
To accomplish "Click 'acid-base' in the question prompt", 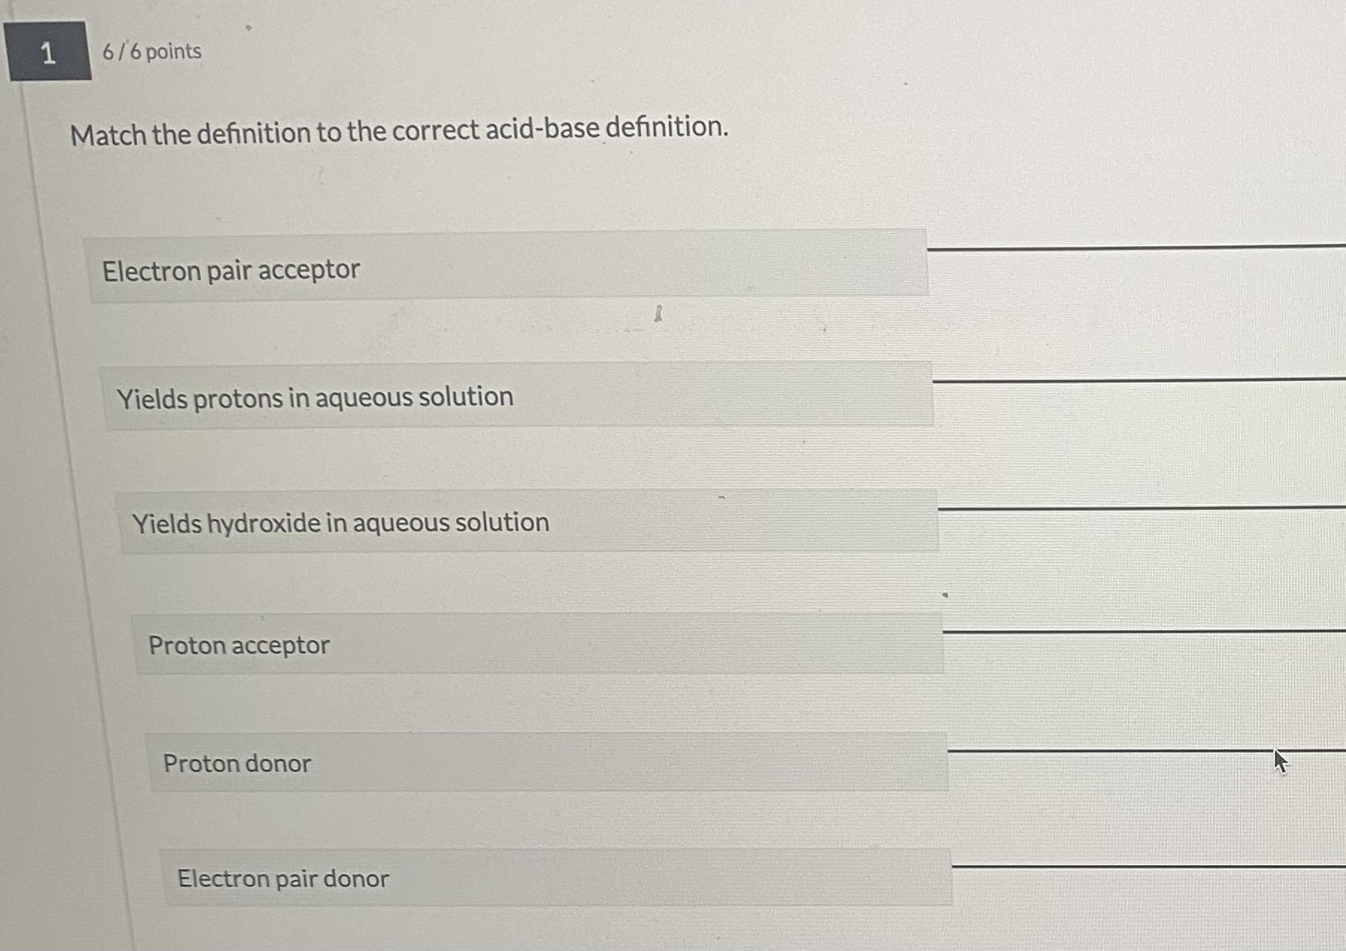I will (542, 129).
